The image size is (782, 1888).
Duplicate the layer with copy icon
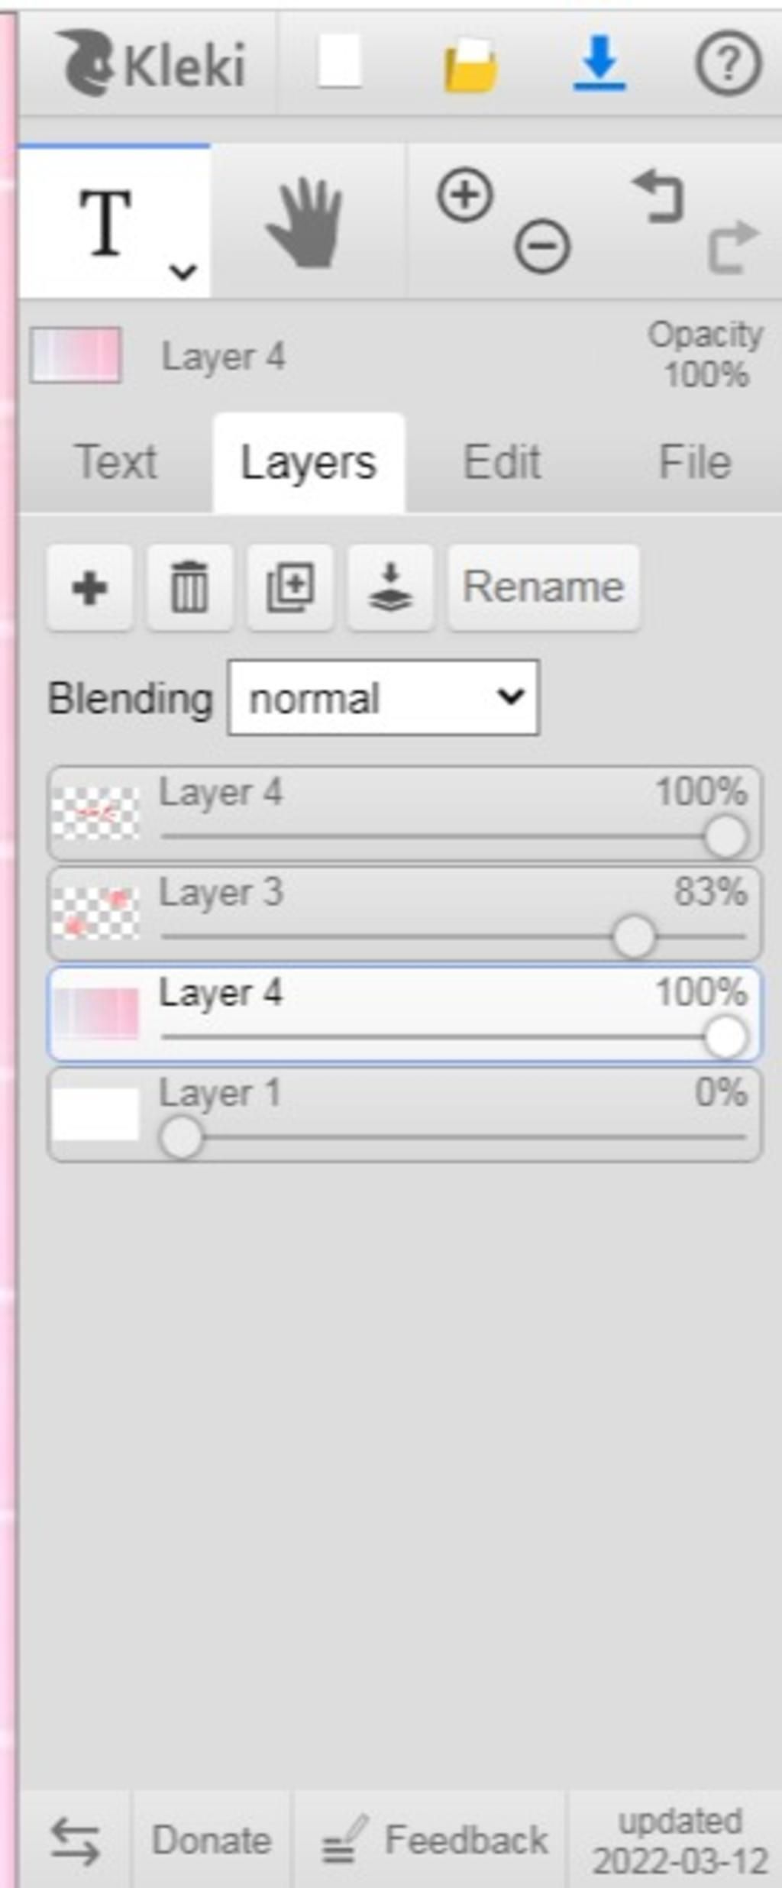[x=290, y=587]
